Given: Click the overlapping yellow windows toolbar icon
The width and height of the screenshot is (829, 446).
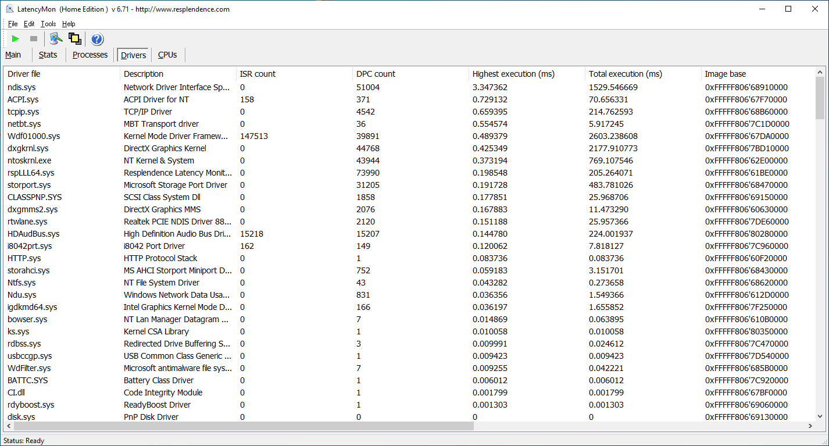Looking at the screenshot, I should pyautogui.click(x=74, y=39).
